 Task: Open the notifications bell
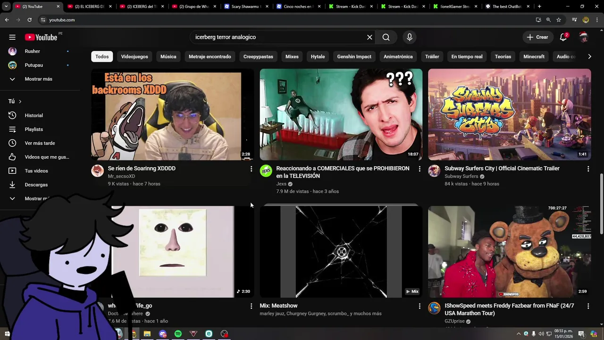tap(563, 37)
